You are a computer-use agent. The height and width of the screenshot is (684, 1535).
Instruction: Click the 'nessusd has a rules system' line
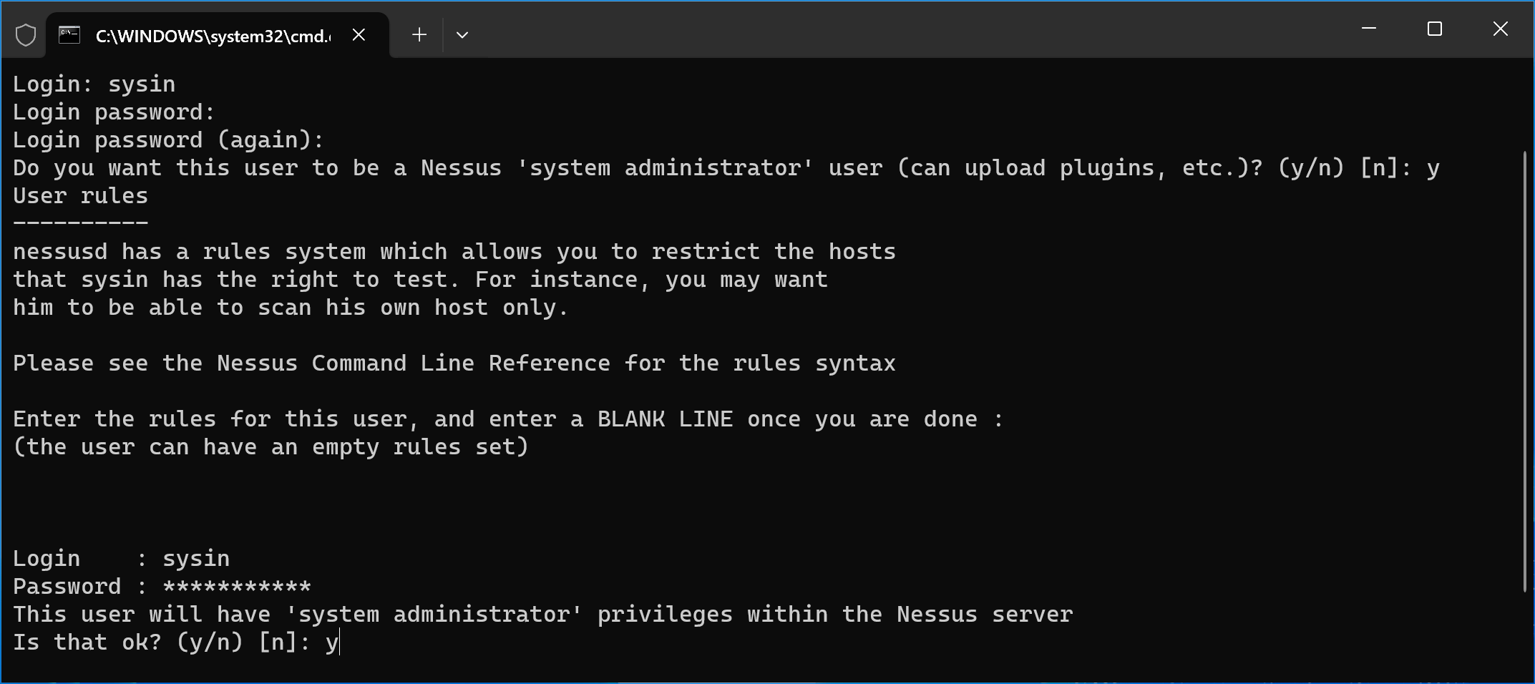454,252
